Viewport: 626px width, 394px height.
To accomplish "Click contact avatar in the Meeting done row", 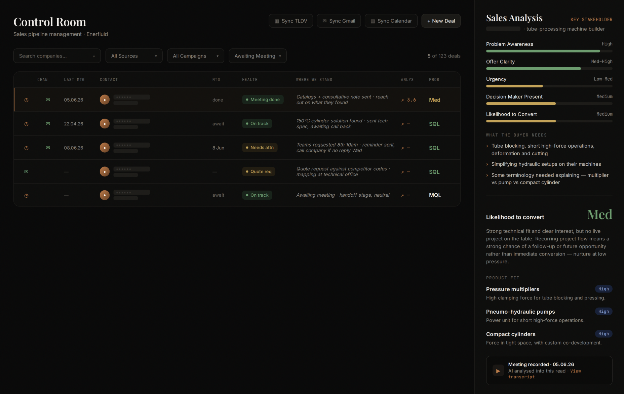I will point(105,100).
